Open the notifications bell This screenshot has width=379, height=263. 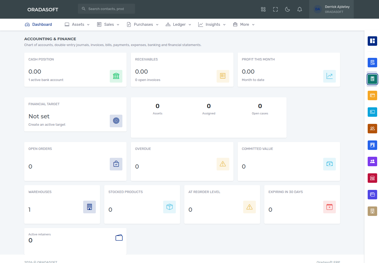(x=300, y=9)
